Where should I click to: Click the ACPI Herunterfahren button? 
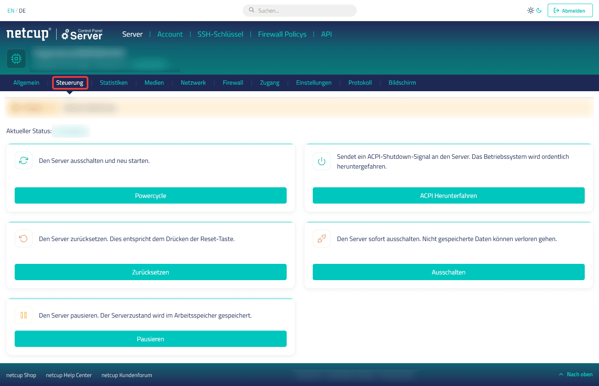tap(449, 195)
